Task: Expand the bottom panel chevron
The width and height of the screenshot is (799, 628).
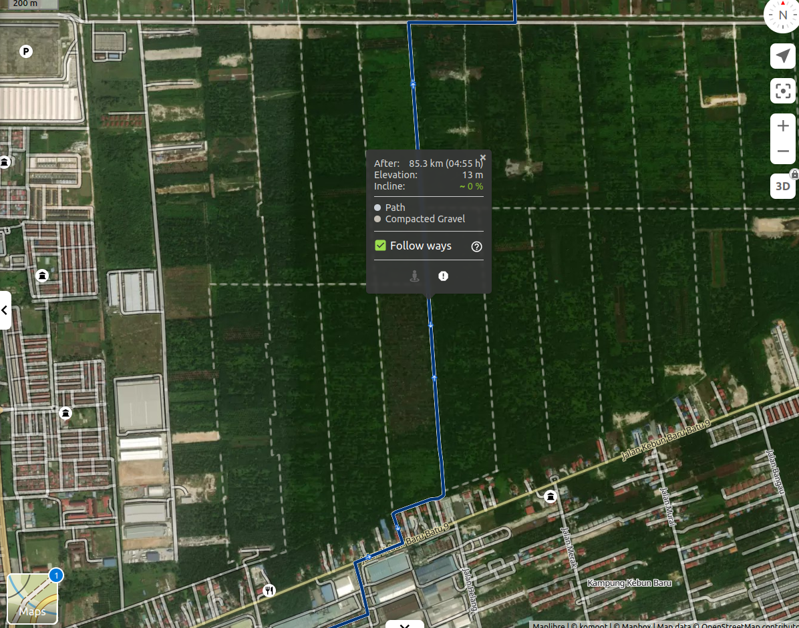Action: 405,625
